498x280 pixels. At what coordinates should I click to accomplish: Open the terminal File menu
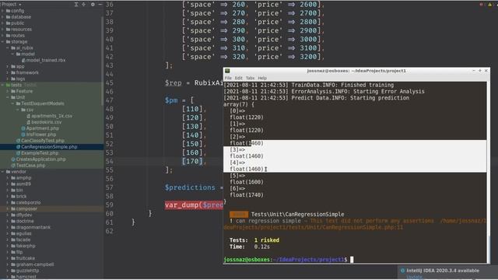point(228,78)
